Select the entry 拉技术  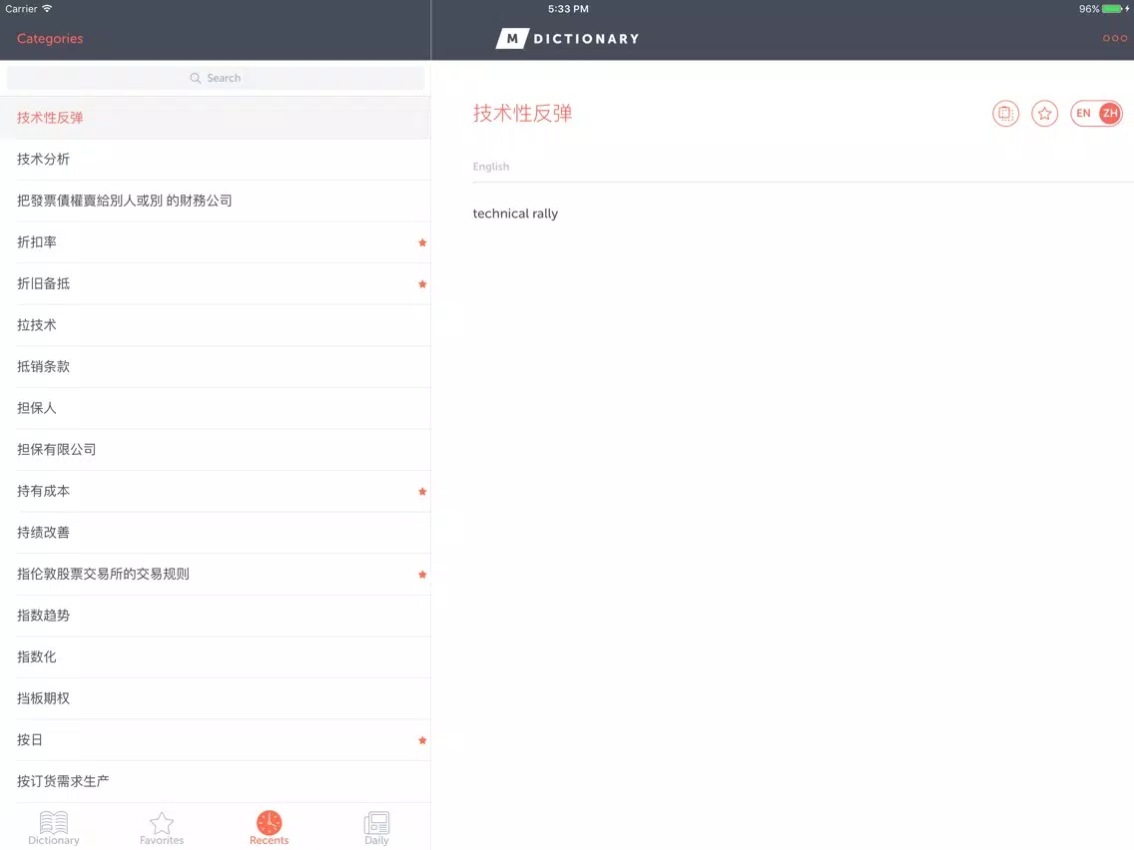pos(216,325)
